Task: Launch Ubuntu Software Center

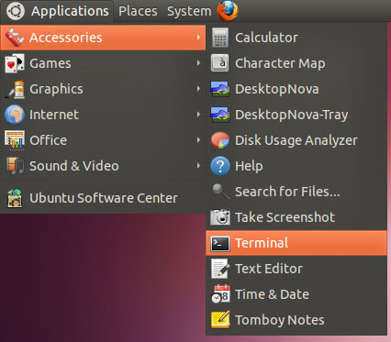Action: (x=103, y=198)
